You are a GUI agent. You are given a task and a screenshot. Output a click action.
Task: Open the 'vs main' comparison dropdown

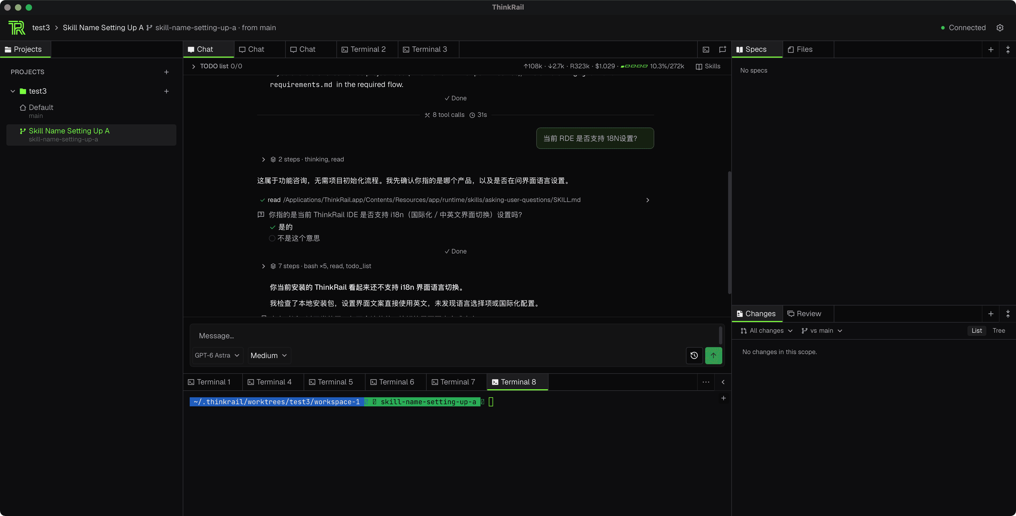pyautogui.click(x=822, y=331)
